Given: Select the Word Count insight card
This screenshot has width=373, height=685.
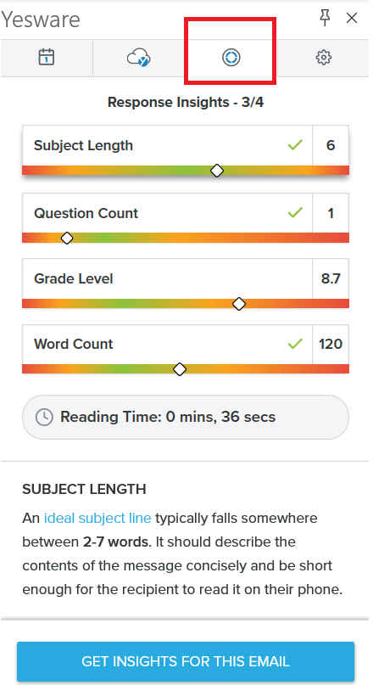Looking at the screenshot, I should (186, 349).
